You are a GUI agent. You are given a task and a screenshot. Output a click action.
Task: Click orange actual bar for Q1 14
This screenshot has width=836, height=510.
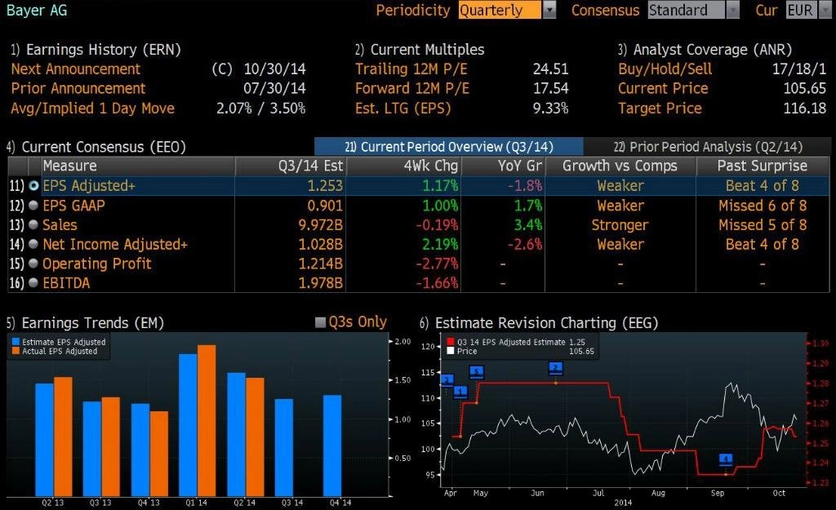pos(207,420)
